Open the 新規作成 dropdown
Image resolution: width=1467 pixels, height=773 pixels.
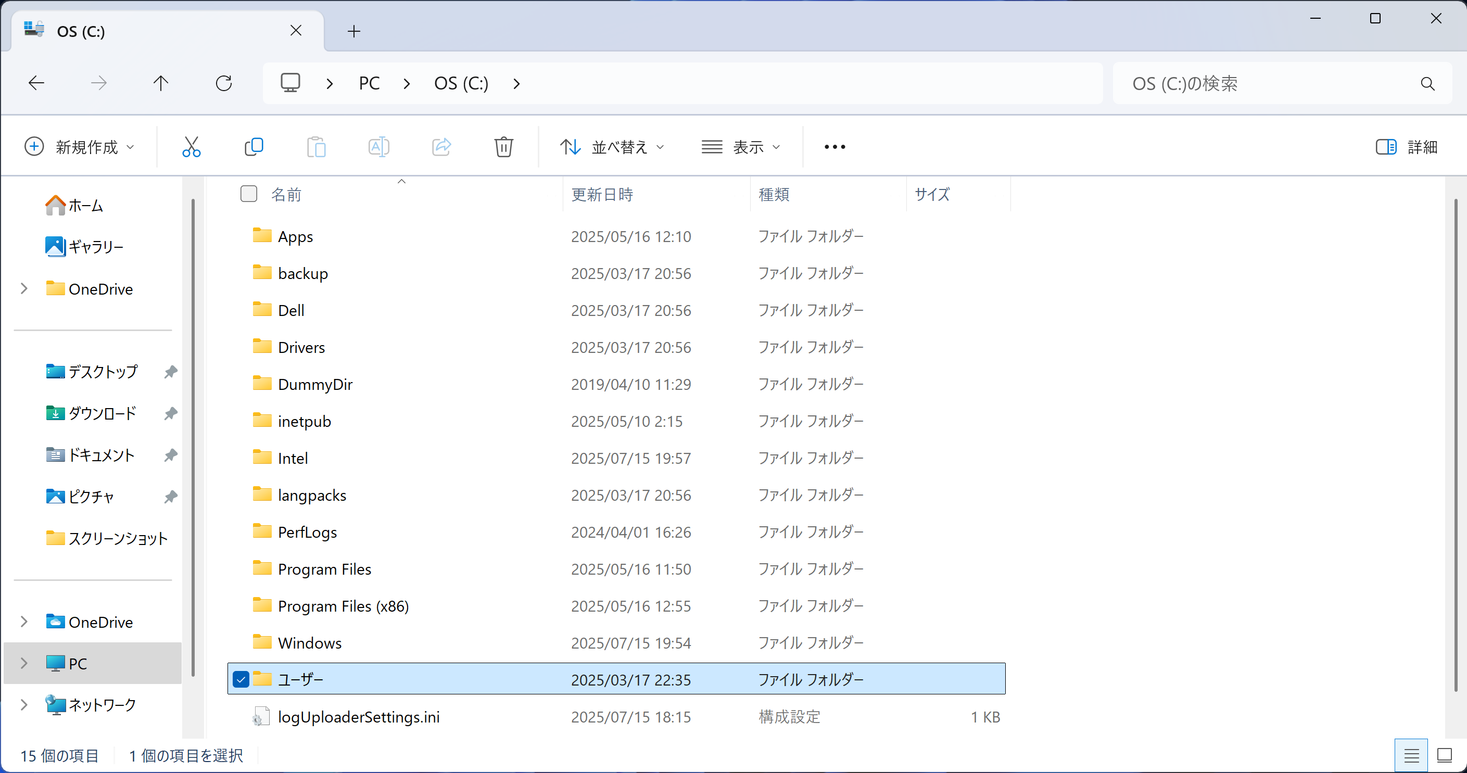80,147
